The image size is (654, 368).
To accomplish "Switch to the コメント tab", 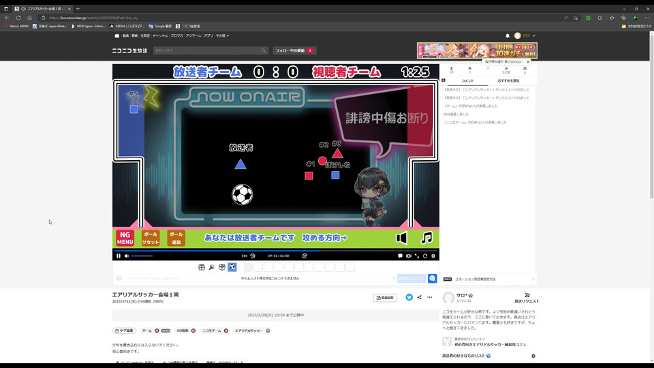I will pos(467,80).
